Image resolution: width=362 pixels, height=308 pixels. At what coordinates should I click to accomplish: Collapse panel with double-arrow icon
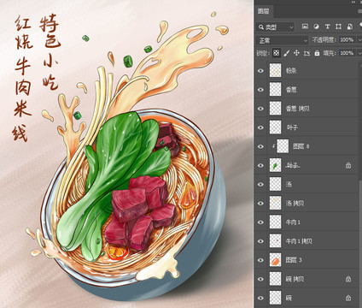pos(353,2)
